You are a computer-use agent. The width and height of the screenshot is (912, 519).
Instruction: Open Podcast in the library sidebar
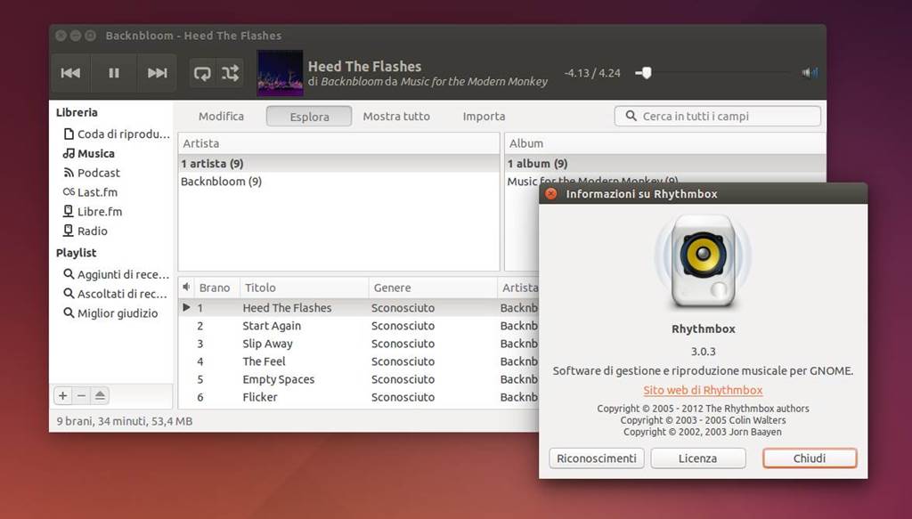pos(98,173)
